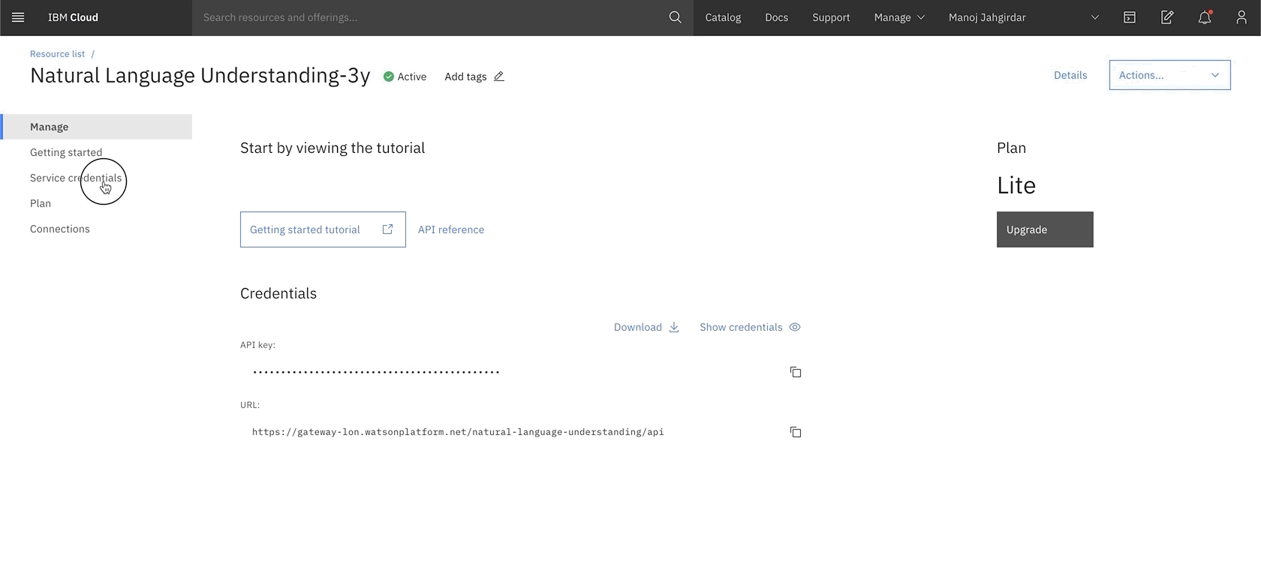Open Service credentials in the sidebar

click(76, 178)
